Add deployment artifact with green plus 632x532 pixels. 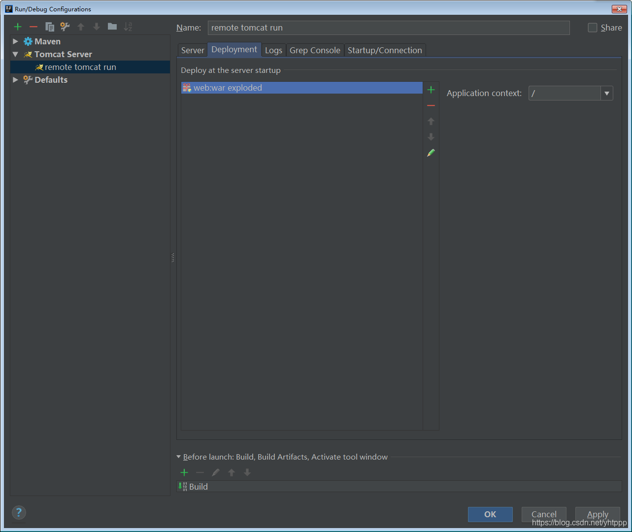(x=431, y=90)
